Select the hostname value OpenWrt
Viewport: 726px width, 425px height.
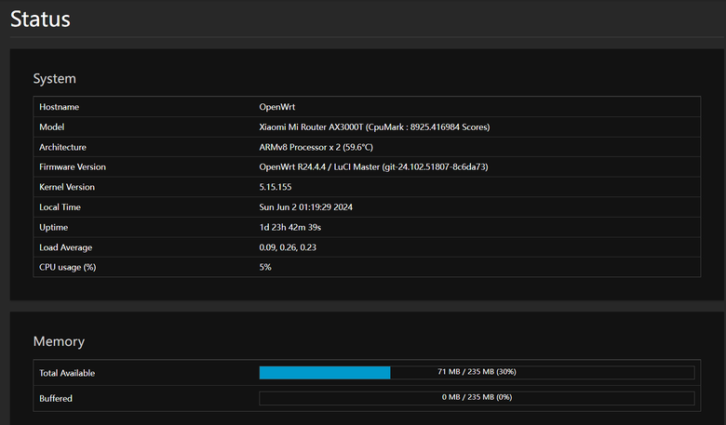point(276,107)
